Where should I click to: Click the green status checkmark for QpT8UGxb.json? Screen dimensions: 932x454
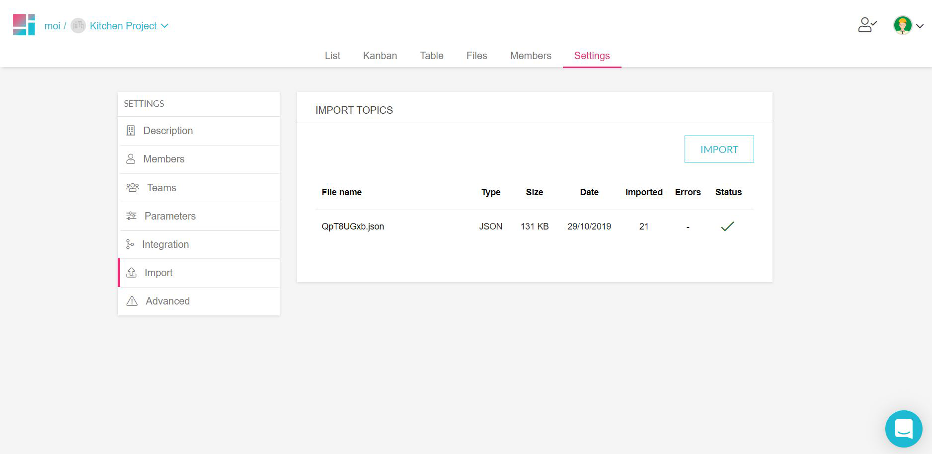727,226
